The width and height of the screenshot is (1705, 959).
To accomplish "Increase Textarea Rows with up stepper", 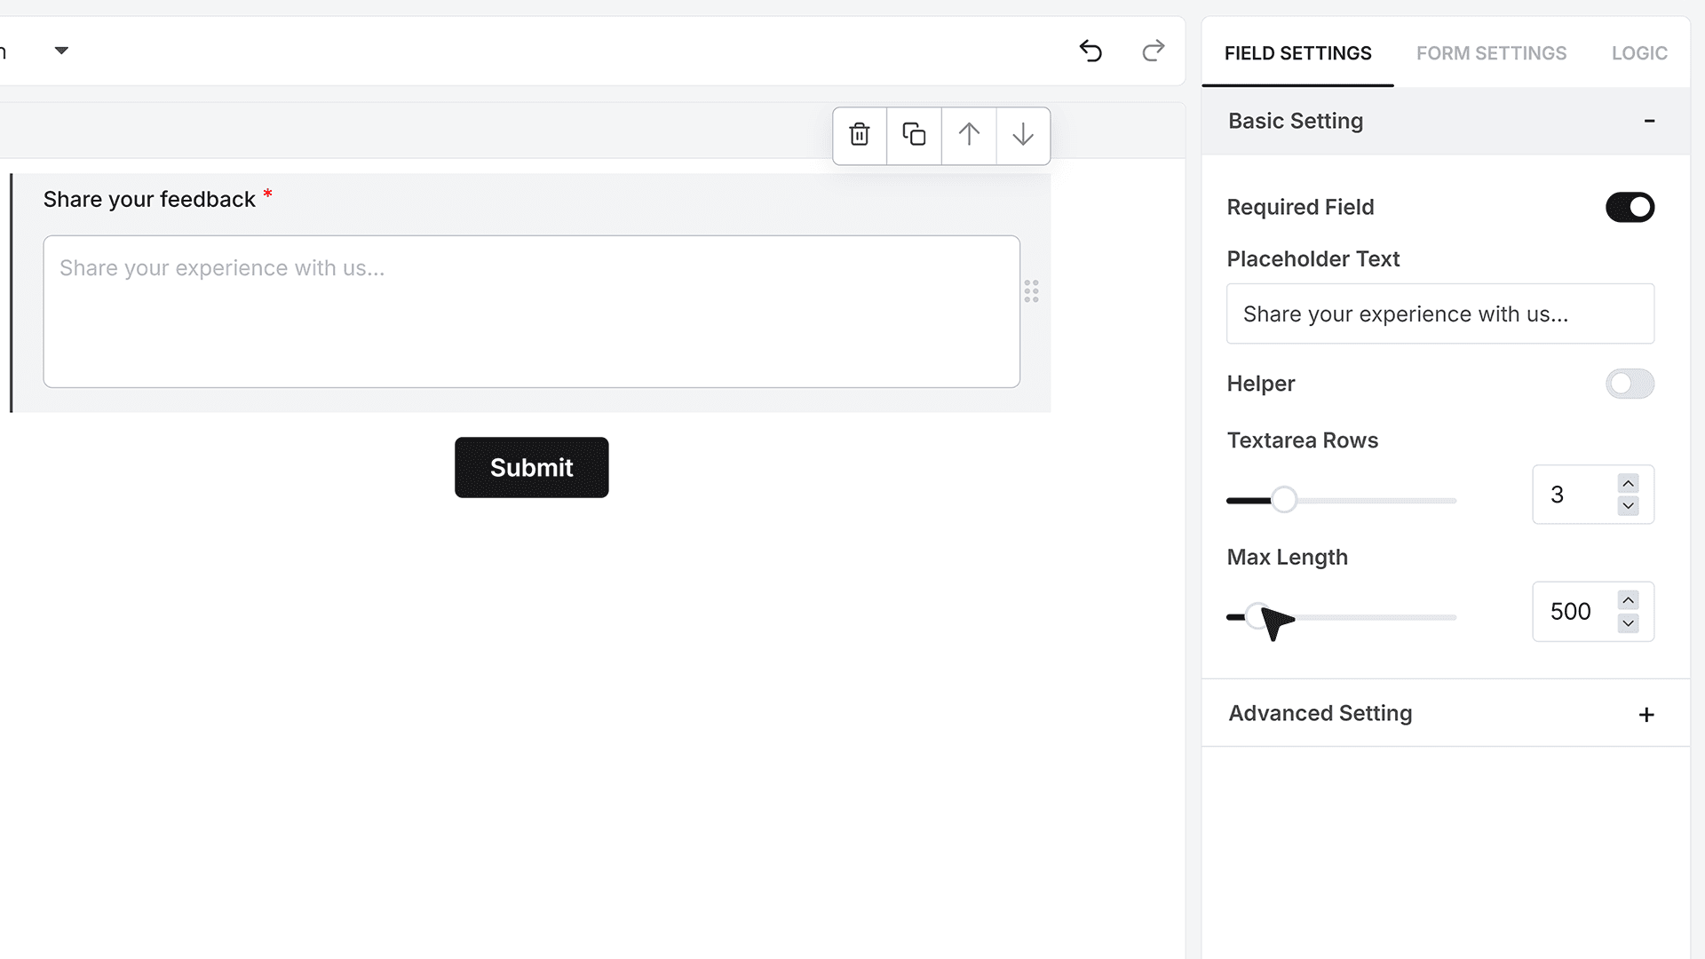I will click(x=1628, y=483).
